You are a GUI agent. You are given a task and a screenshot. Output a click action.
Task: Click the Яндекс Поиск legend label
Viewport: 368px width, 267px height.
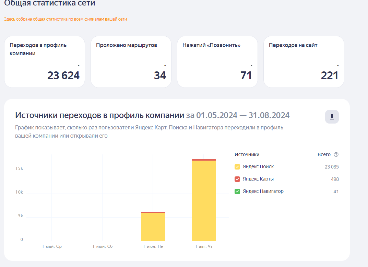click(x=258, y=166)
